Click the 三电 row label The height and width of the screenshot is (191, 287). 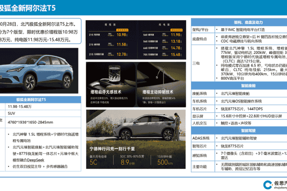[196, 63]
